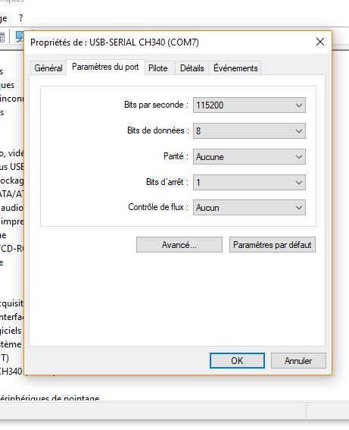
Task: Click the Bits de données label
Action: [x=158, y=130]
